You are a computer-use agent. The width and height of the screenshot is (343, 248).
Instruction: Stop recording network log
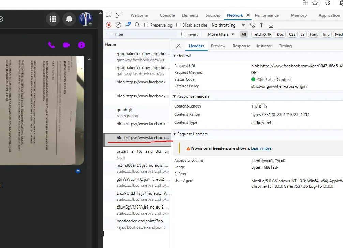tap(109, 25)
